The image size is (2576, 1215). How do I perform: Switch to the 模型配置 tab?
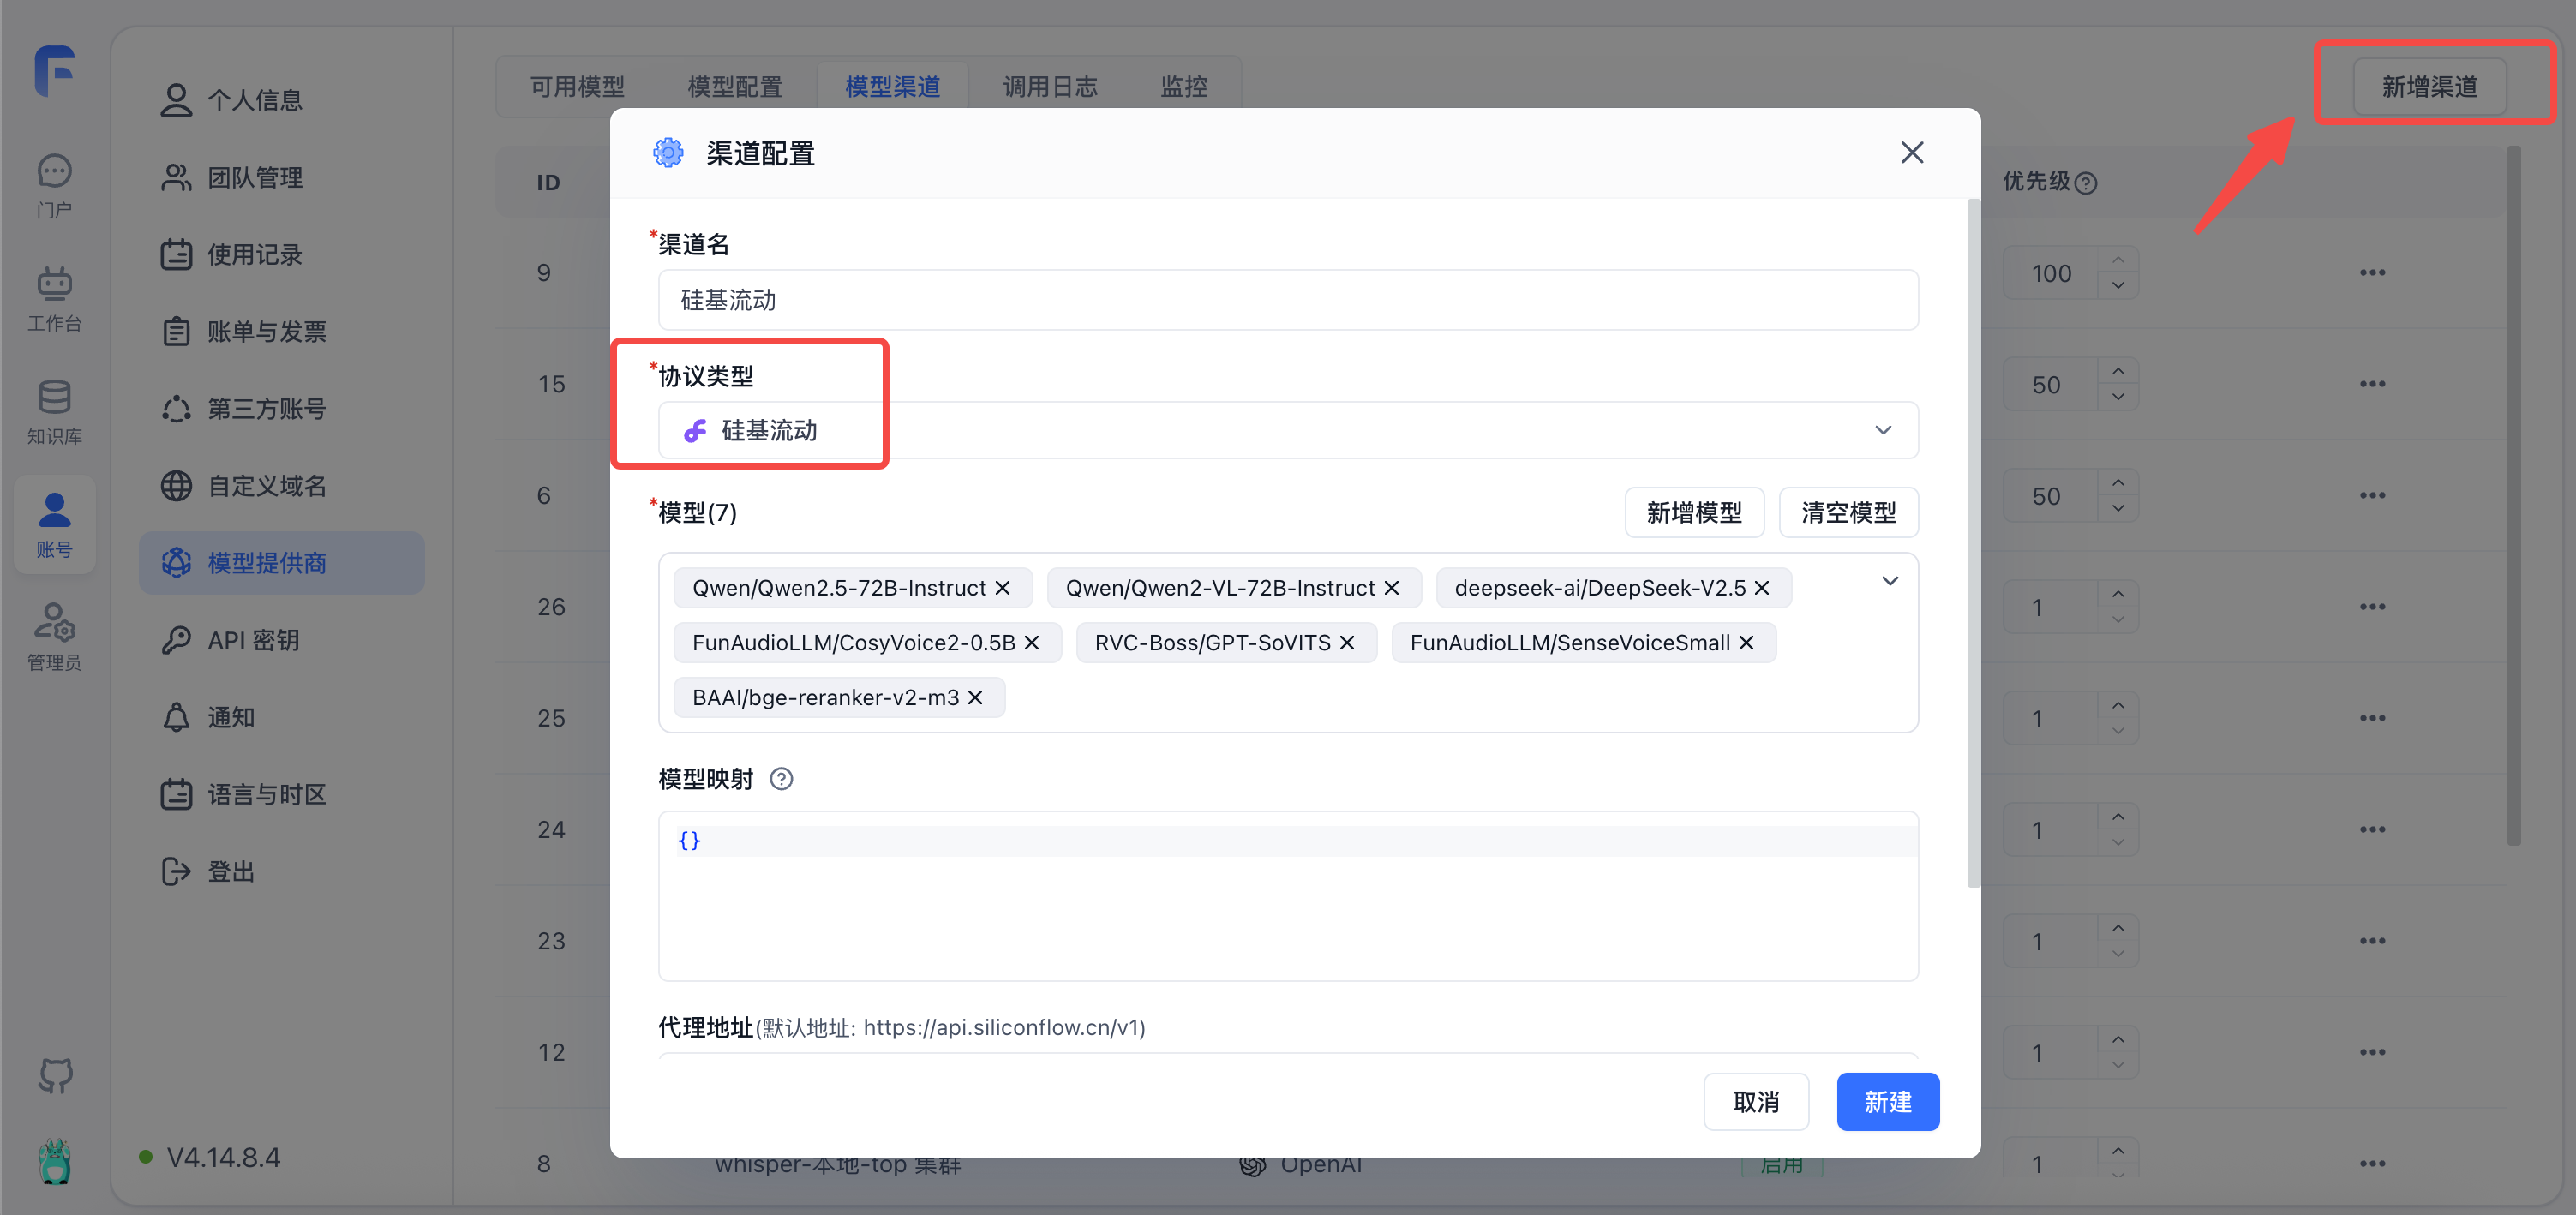tap(734, 87)
